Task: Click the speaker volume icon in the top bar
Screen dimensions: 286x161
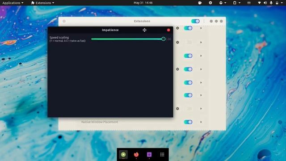Action: point(265,3)
